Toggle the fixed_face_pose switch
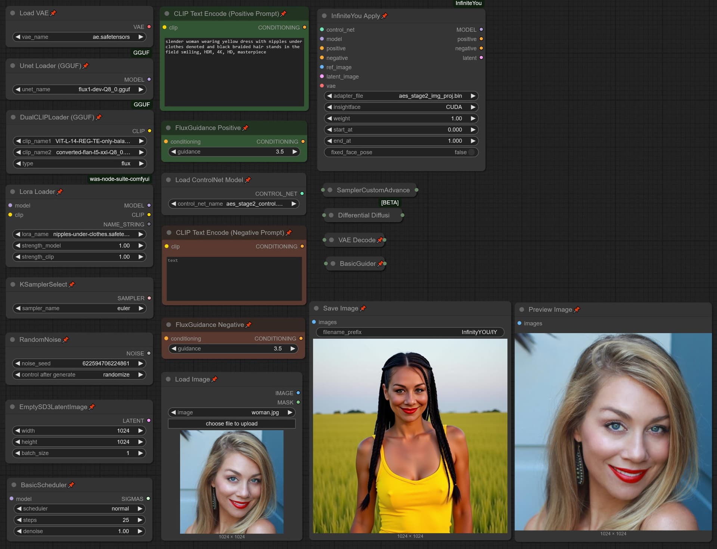The width and height of the screenshot is (717, 549). pos(471,152)
